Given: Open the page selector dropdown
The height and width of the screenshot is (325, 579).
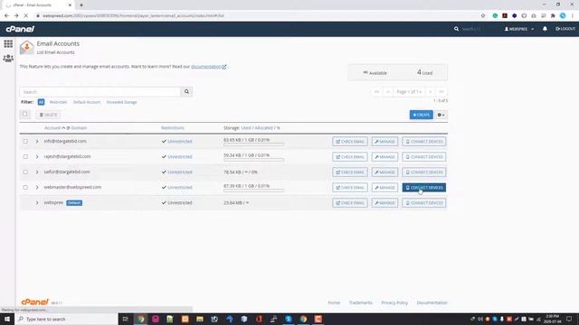Looking at the screenshot, I should pos(409,92).
